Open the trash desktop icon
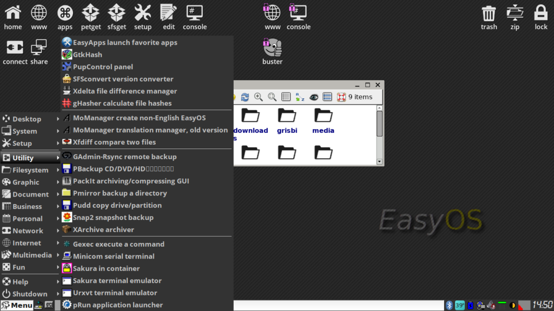 (x=489, y=17)
